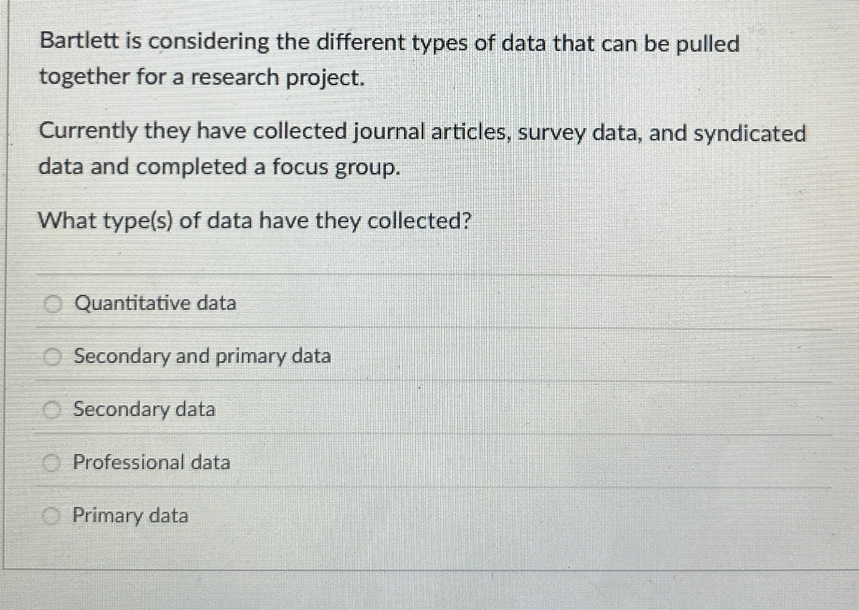The height and width of the screenshot is (610, 859).
Task: Select the Primary data radio button
Action: point(53,516)
